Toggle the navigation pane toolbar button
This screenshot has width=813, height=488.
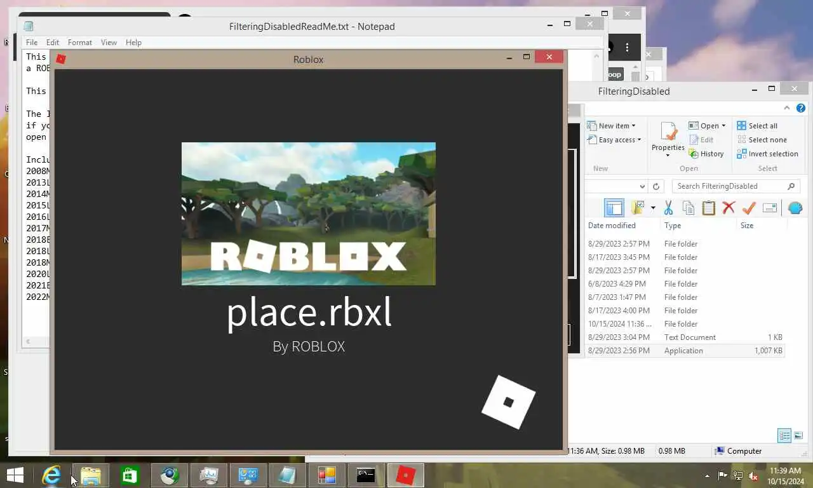pyautogui.click(x=614, y=208)
